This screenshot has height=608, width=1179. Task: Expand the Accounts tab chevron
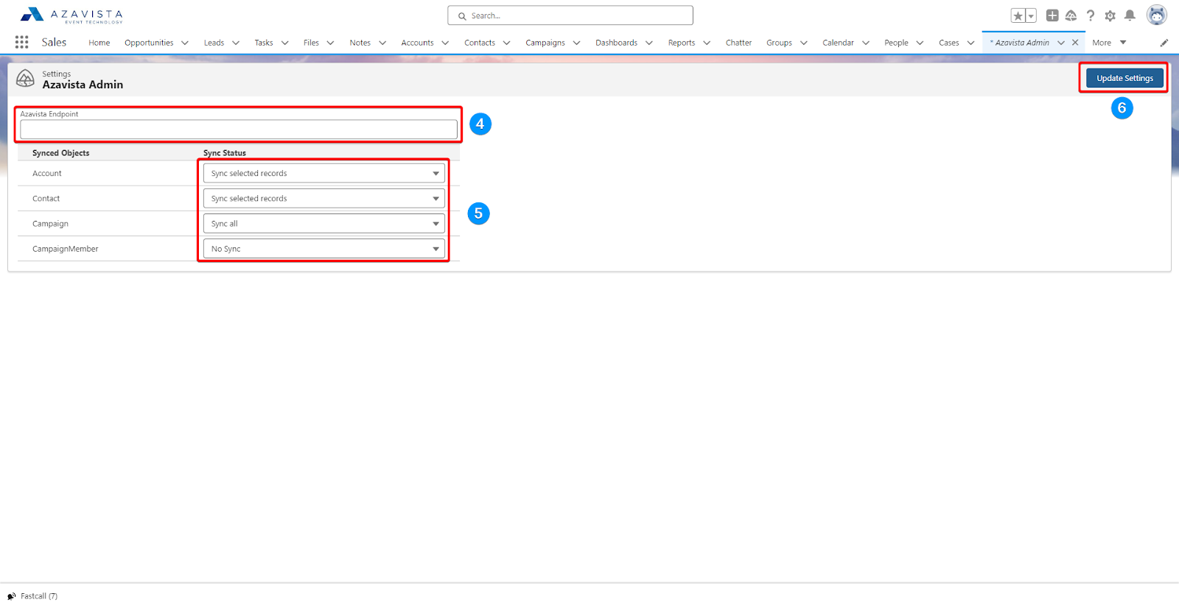[x=445, y=43]
